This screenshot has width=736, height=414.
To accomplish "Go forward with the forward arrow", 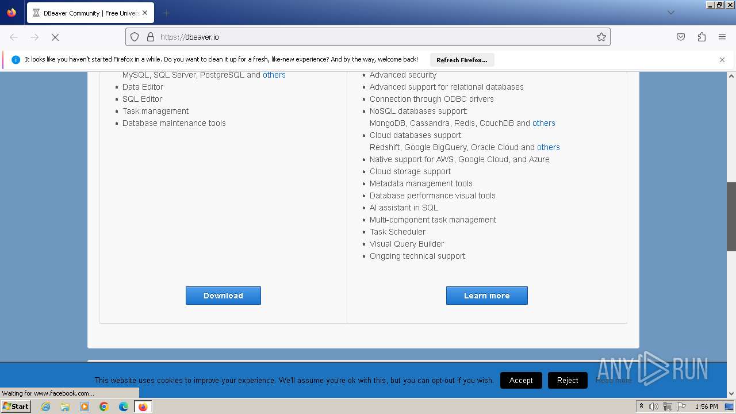I will [34, 37].
